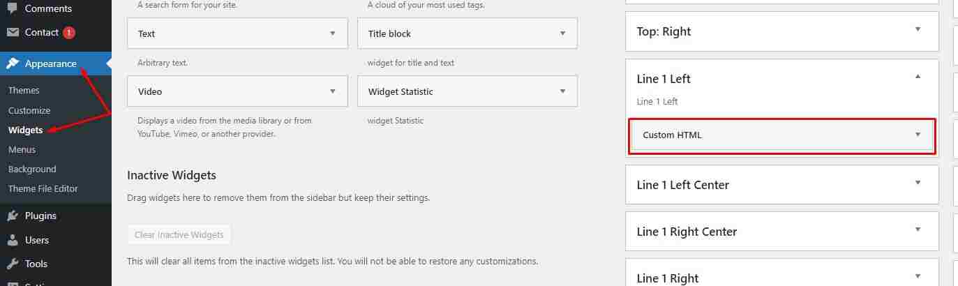Expand the Line 1 Right Center area
Screen dimensions: 958x286
[x=918, y=229]
